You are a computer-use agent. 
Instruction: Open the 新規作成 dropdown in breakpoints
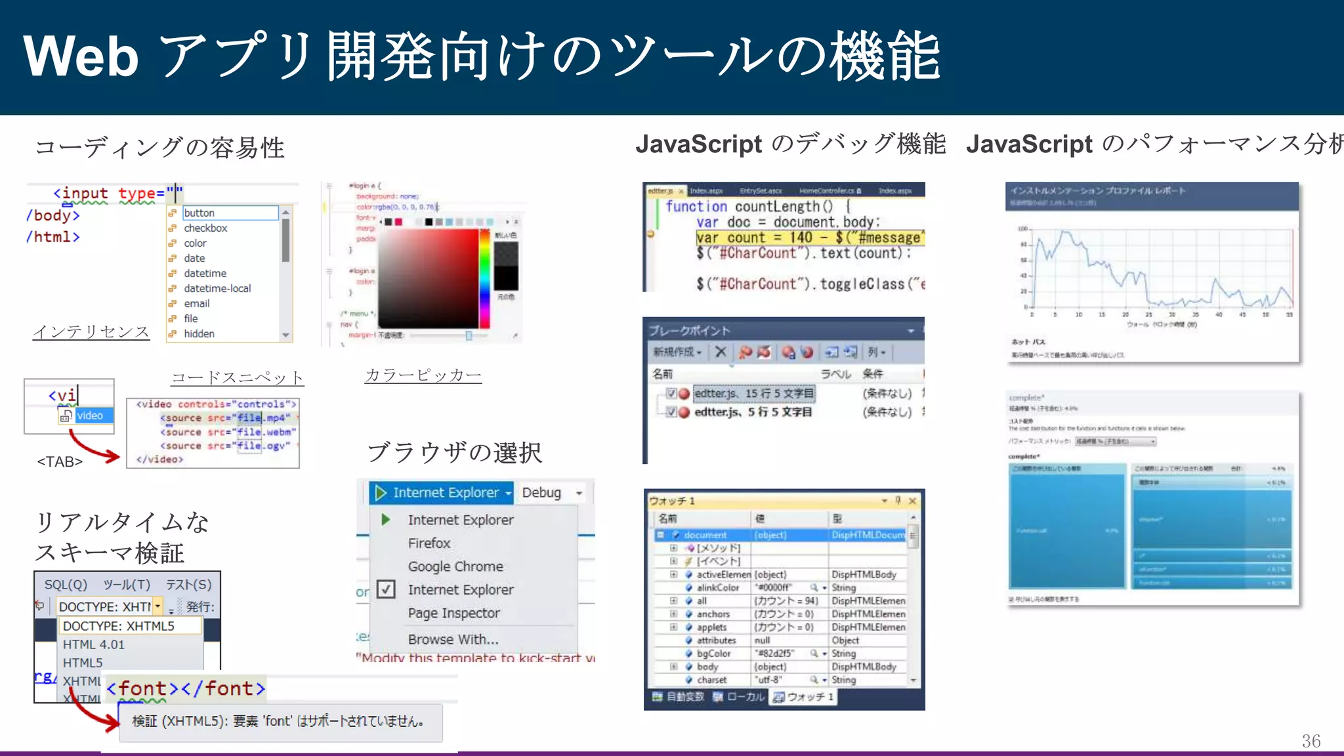677,352
